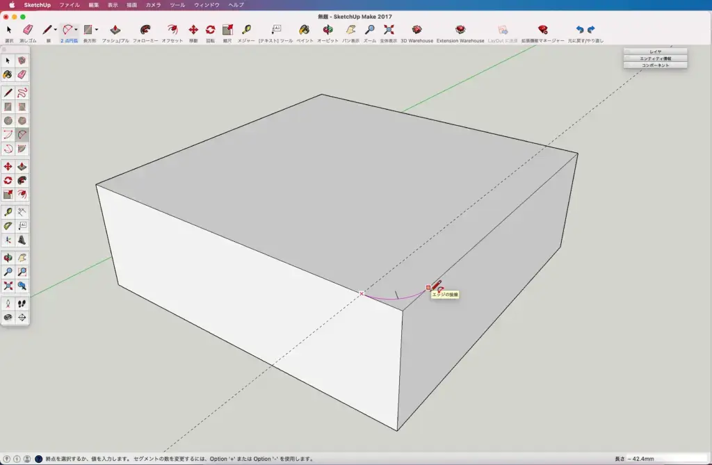Viewport: 712px width, 465px height.
Task: Open the 2点円弧 tool dropdown arrow
Action: click(x=76, y=29)
